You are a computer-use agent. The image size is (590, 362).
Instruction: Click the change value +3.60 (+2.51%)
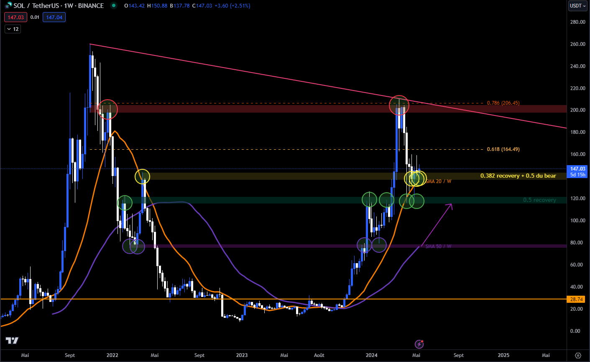pos(232,6)
